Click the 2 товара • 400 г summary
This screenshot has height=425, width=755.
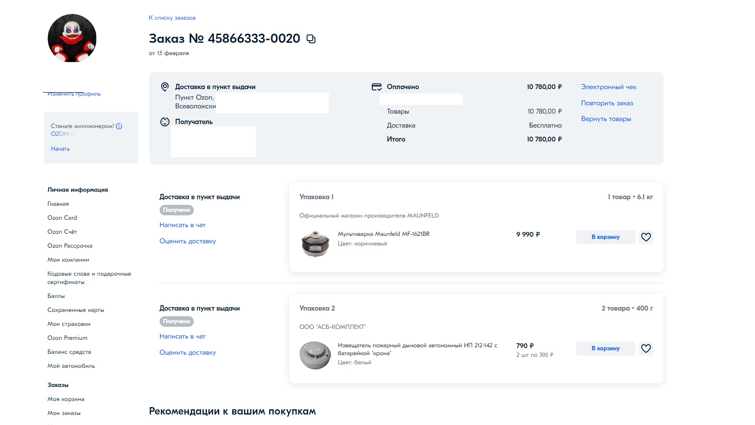(627, 308)
